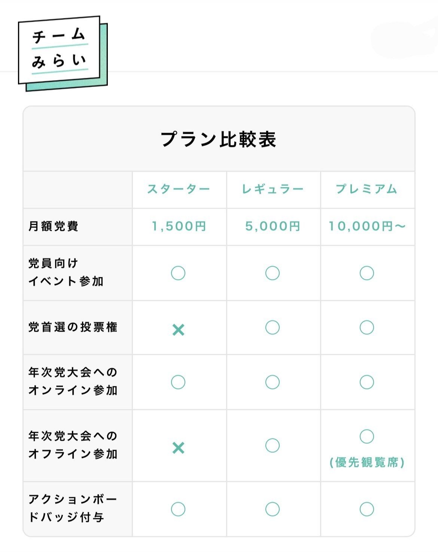Viewport: 438px width, 552px height.
Task: Click the プレミアム 10,000円〜 price
Action: [x=367, y=226]
